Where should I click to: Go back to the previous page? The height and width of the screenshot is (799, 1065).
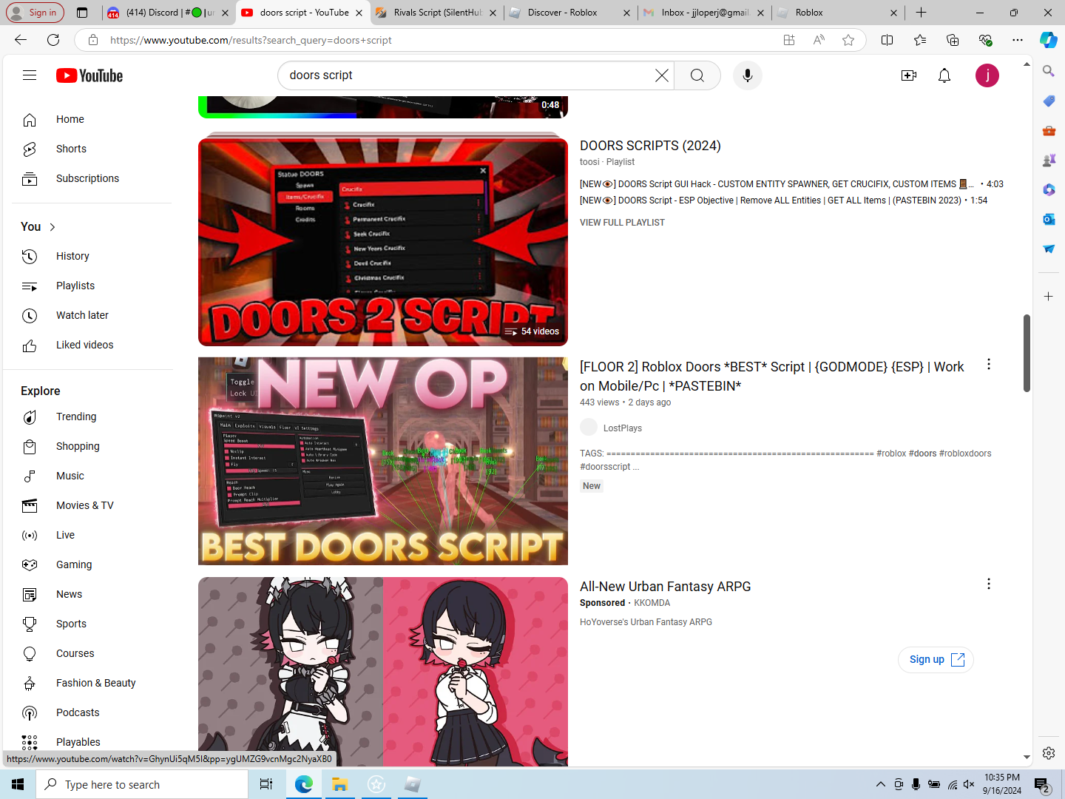21,40
